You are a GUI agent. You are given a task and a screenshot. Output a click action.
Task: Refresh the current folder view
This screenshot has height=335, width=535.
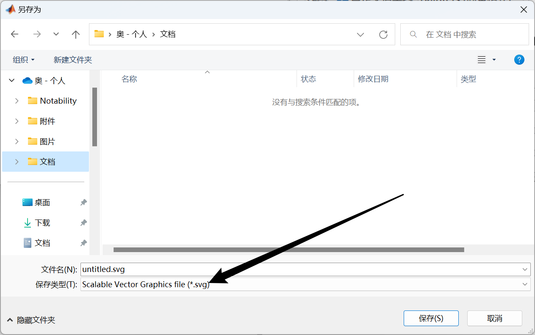[383, 34]
